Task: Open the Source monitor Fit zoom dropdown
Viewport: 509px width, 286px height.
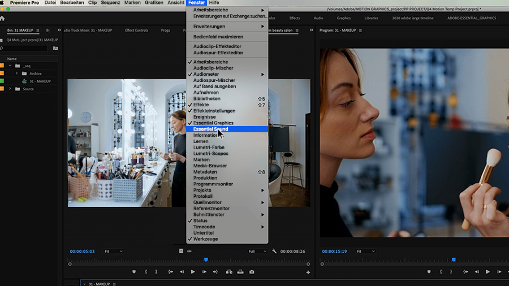Action: pyautogui.click(x=113, y=251)
